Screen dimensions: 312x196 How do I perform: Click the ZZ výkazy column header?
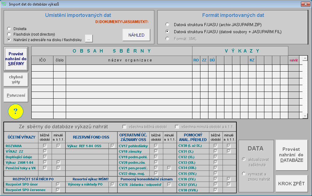204,60
